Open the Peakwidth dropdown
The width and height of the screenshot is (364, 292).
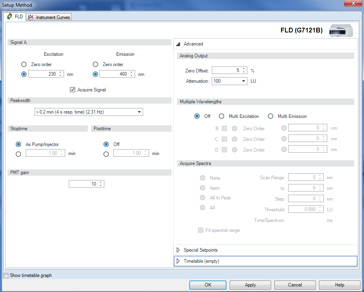139,112
